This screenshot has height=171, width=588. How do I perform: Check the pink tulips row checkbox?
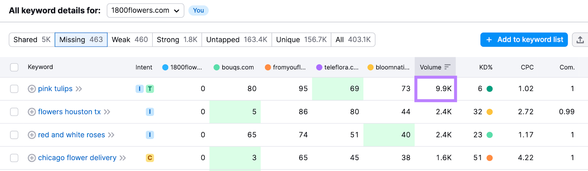click(14, 89)
